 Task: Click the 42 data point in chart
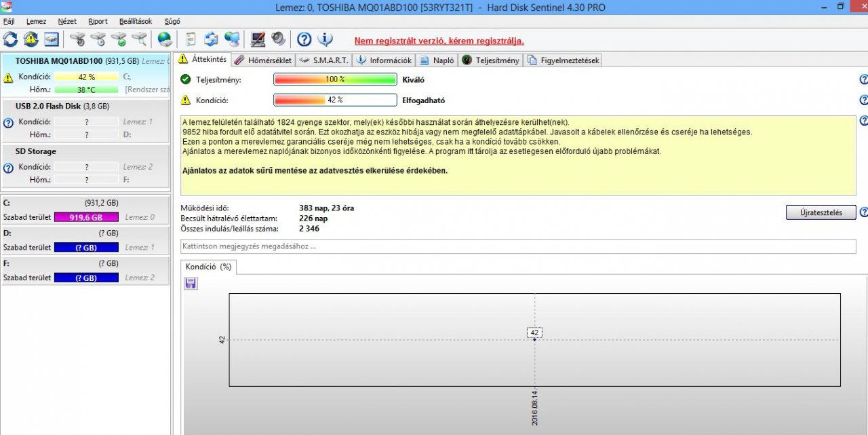pyautogui.click(x=534, y=333)
